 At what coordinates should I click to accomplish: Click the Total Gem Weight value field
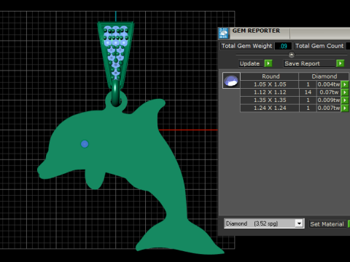[283, 46]
